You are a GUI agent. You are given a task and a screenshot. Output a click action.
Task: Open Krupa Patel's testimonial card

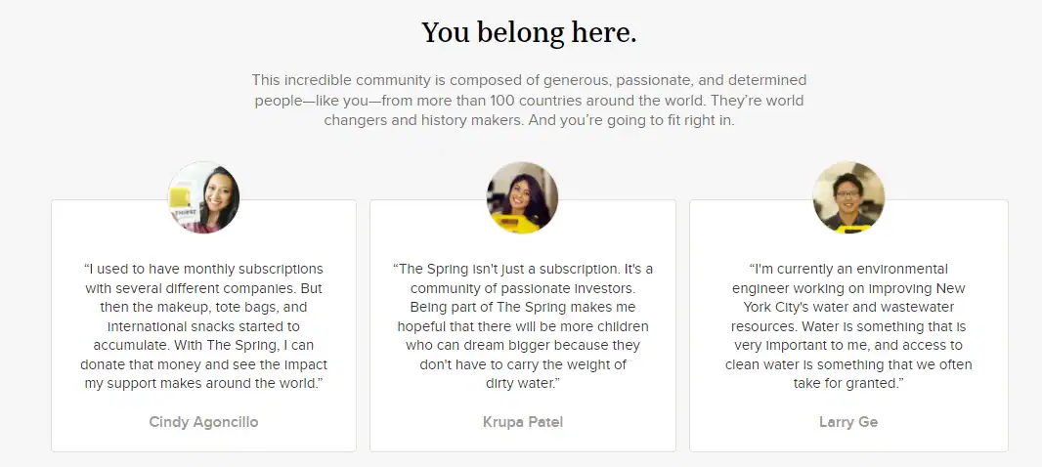tap(523, 325)
